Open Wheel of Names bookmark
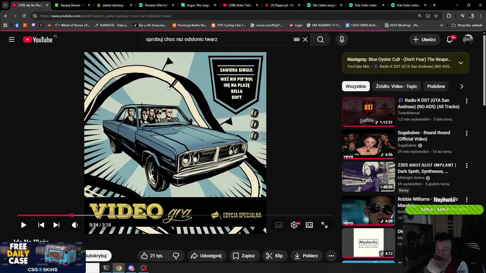The height and width of the screenshot is (273, 486). click(x=73, y=25)
